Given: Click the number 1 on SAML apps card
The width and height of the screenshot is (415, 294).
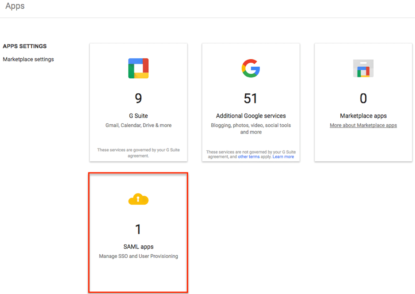Looking at the screenshot, I should [x=138, y=229].
